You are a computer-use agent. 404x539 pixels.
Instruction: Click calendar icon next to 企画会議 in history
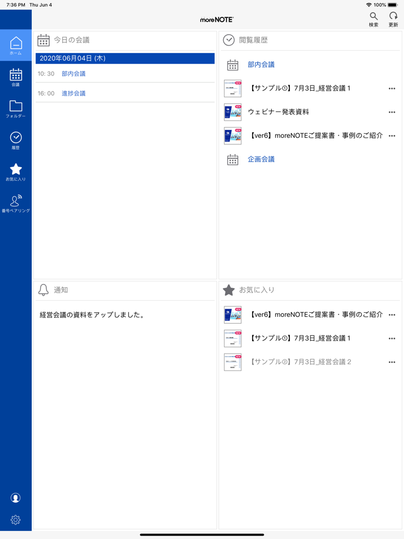tap(233, 159)
